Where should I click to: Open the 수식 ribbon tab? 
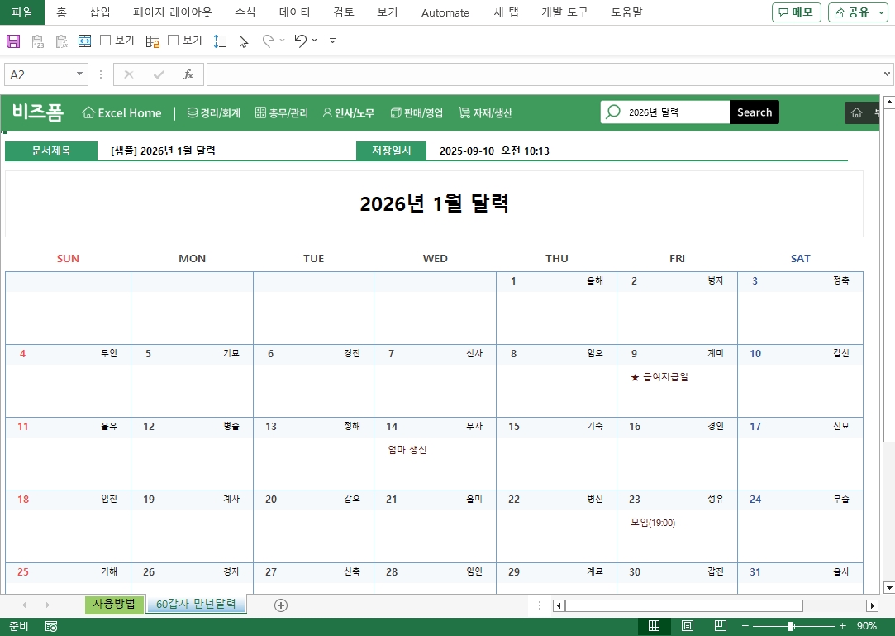245,12
